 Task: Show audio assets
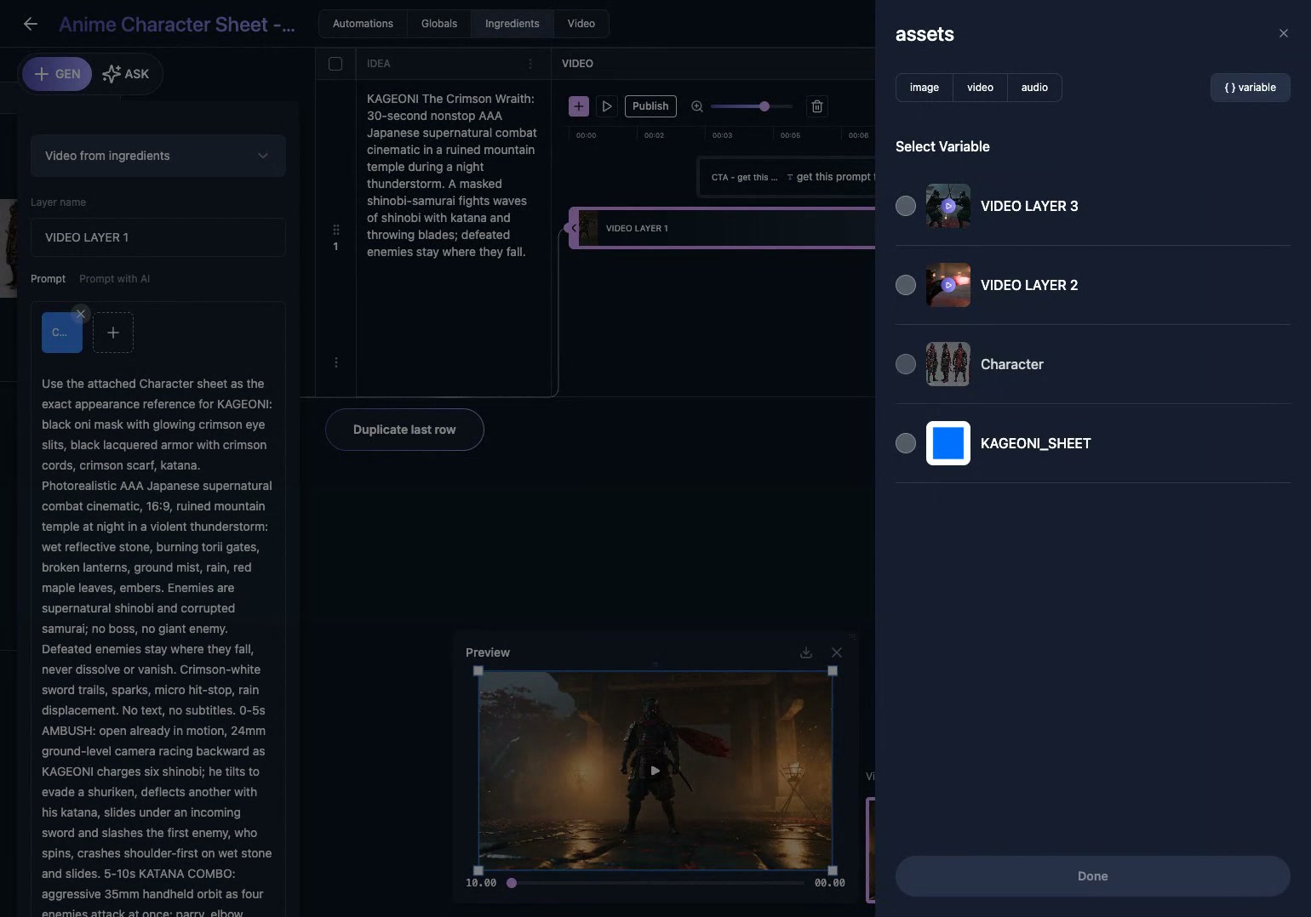click(x=1034, y=88)
